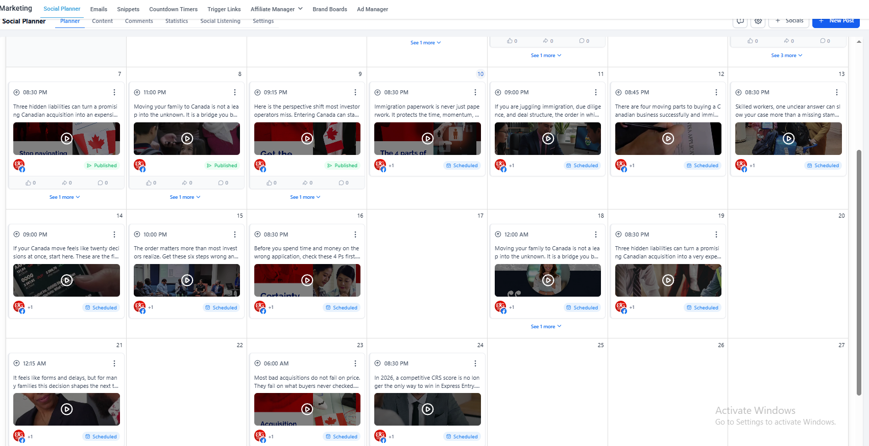869x446 pixels.
Task: Play video on the 'Three hidden liabilities' day 7 post
Action: [67, 138]
